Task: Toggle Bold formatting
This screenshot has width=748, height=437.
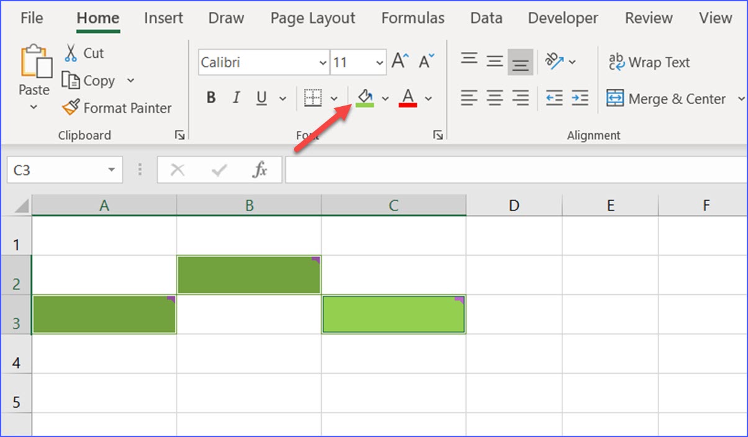Action: click(211, 98)
